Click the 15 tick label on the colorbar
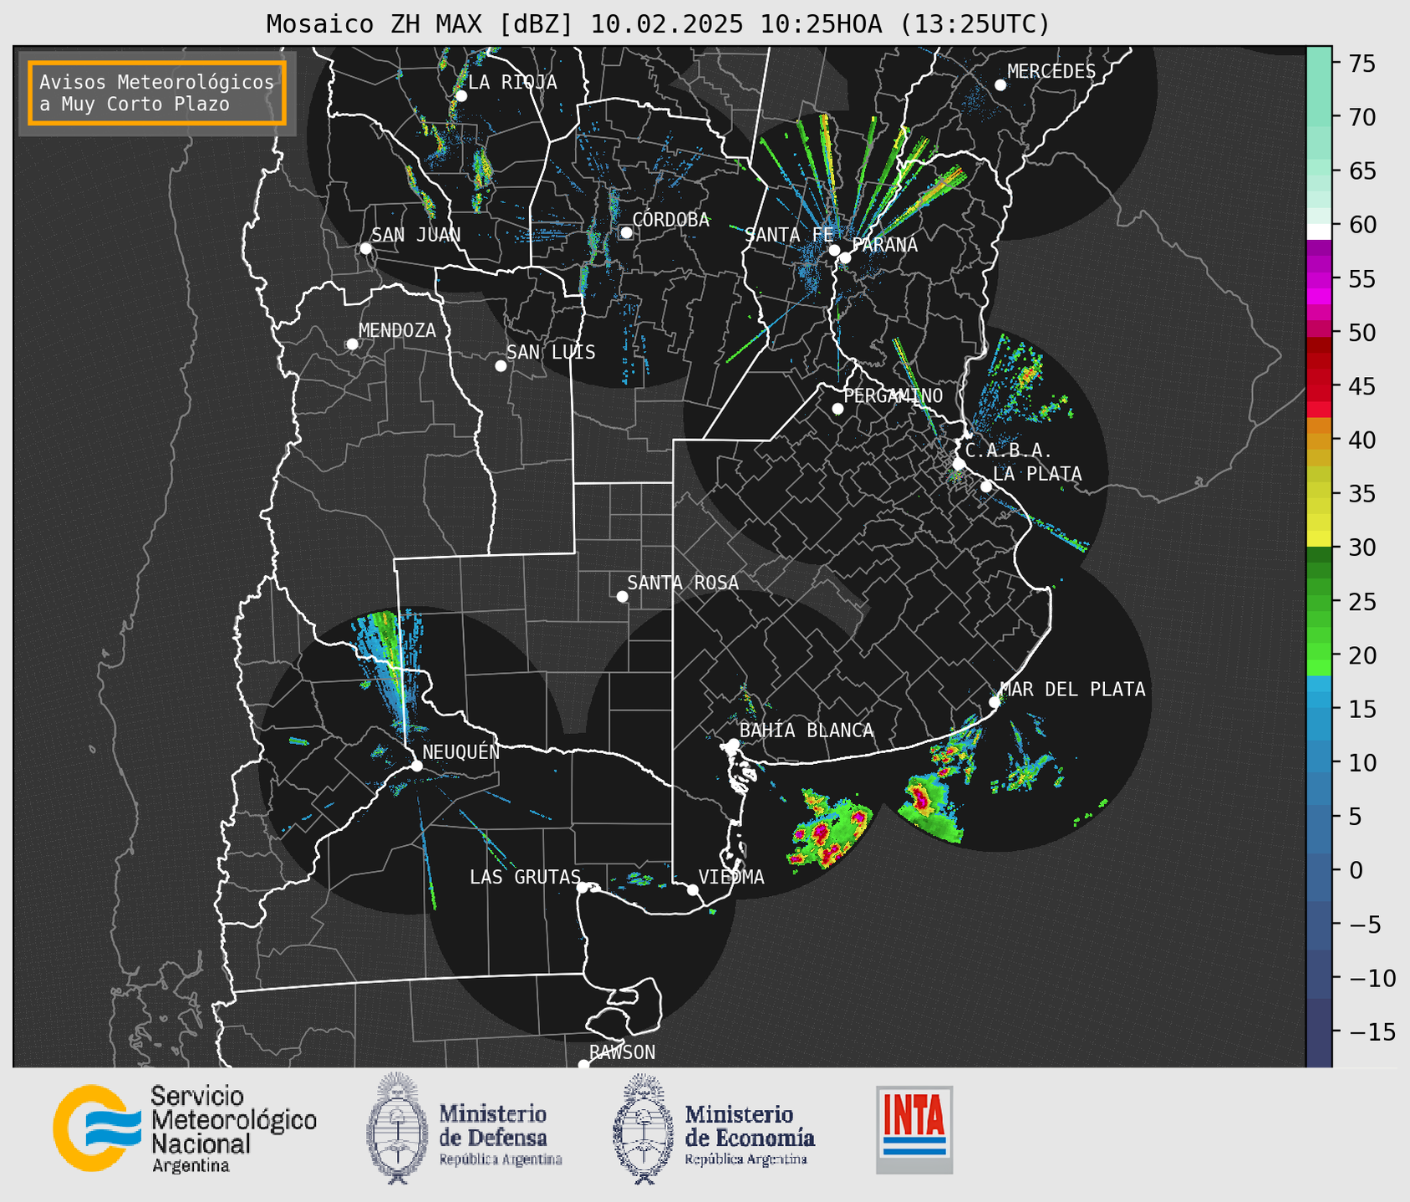 pos(1362,710)
